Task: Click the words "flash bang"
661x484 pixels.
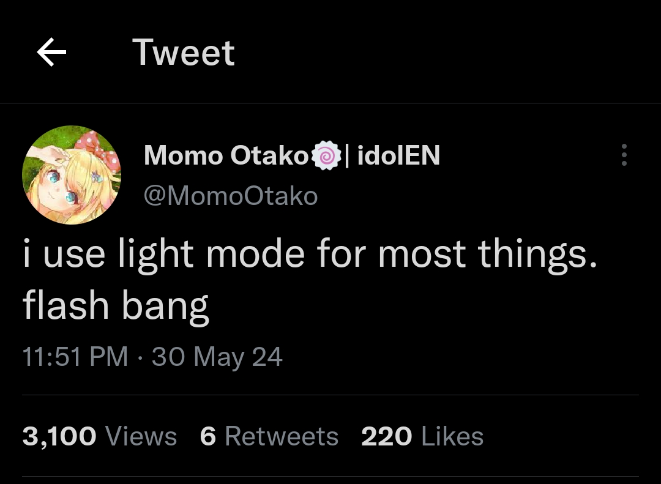Action: tap(116, 305)
